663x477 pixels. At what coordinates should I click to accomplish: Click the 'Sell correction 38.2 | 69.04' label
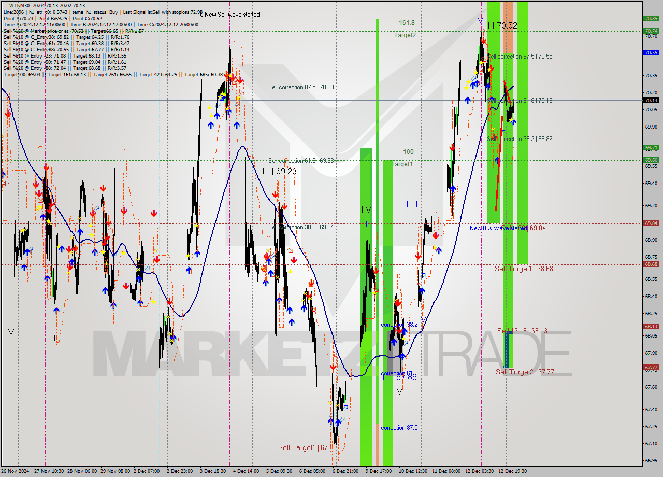tap(301, 227)
